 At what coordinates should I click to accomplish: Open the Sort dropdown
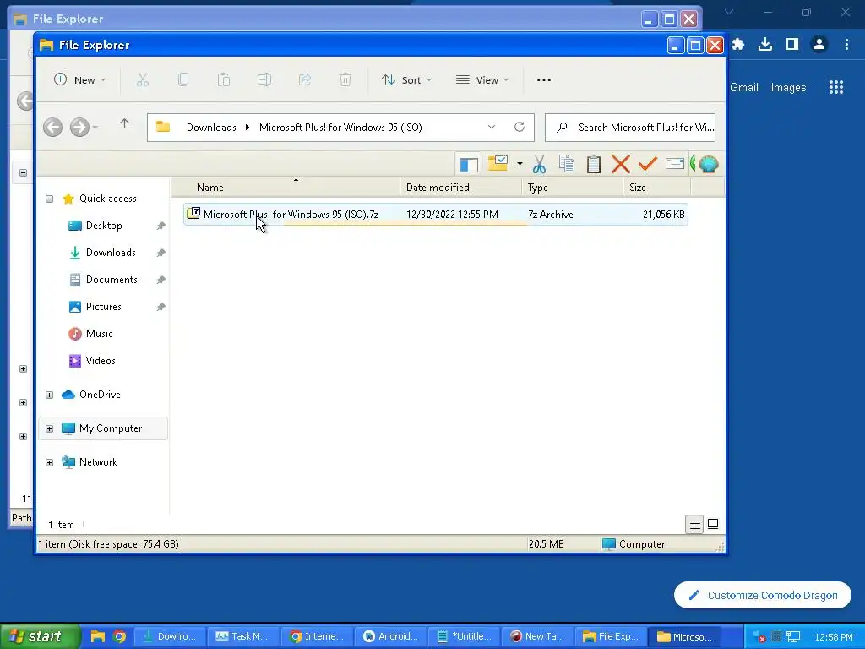coord(406,80)
